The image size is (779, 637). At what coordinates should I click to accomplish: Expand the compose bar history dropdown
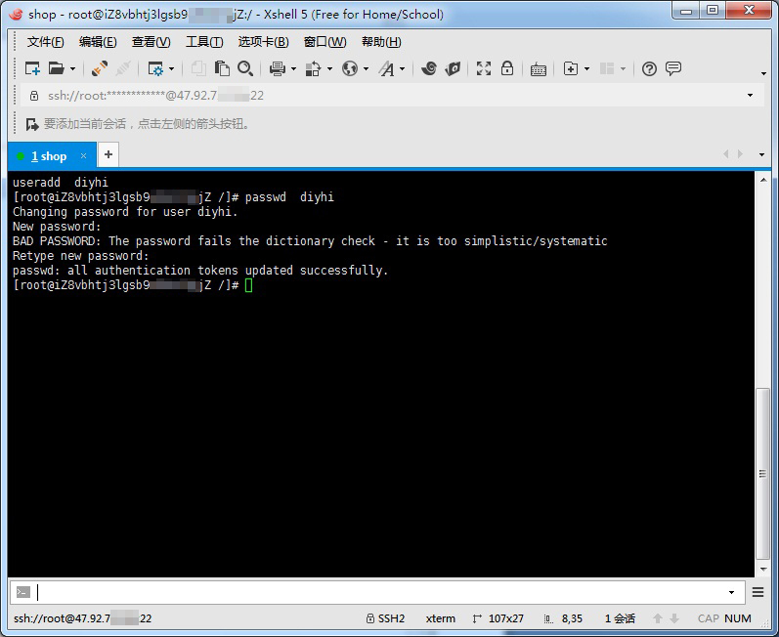(x=731, y=592)
